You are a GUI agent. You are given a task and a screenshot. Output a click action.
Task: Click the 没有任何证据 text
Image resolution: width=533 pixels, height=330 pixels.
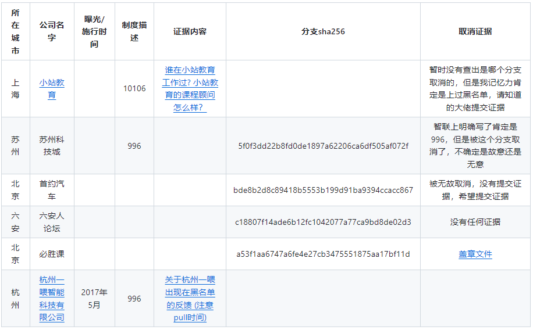475,222
